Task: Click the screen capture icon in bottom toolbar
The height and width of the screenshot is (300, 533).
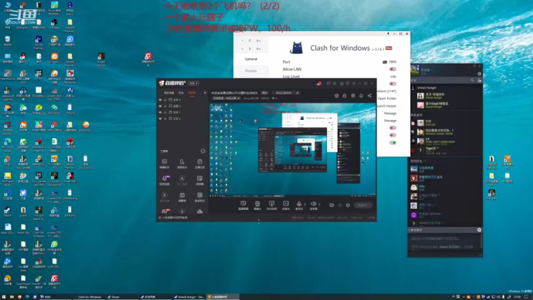Action: [x=243, y=204]
